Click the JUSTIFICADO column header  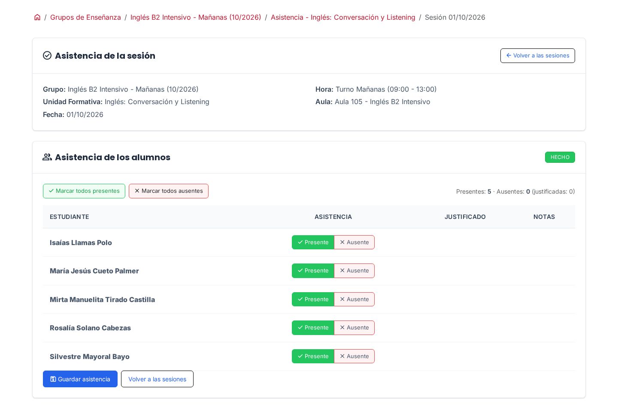click(465, 217)
